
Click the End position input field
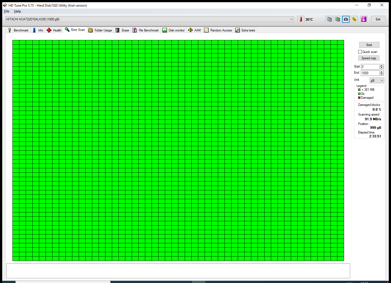(370, 73)
